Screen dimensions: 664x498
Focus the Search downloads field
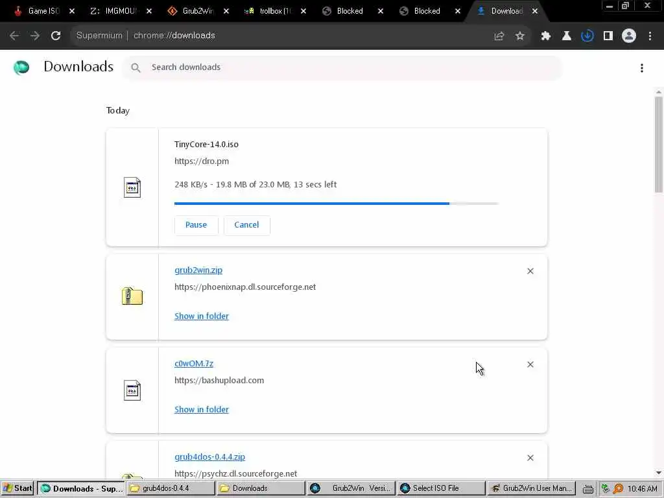tap(342, 67)
